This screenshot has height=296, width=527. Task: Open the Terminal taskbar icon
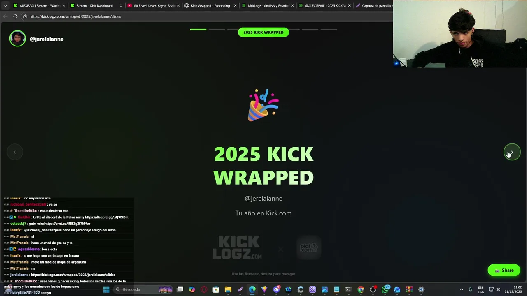point(349,289)
